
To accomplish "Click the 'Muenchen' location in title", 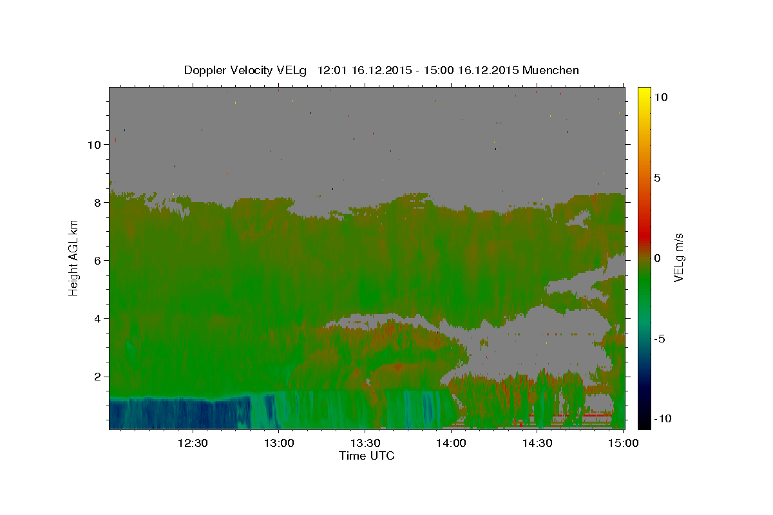I will (551, 70).
